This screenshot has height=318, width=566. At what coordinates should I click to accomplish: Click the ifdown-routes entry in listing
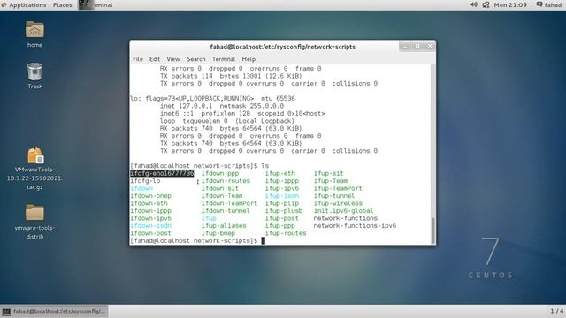[226, 181]
